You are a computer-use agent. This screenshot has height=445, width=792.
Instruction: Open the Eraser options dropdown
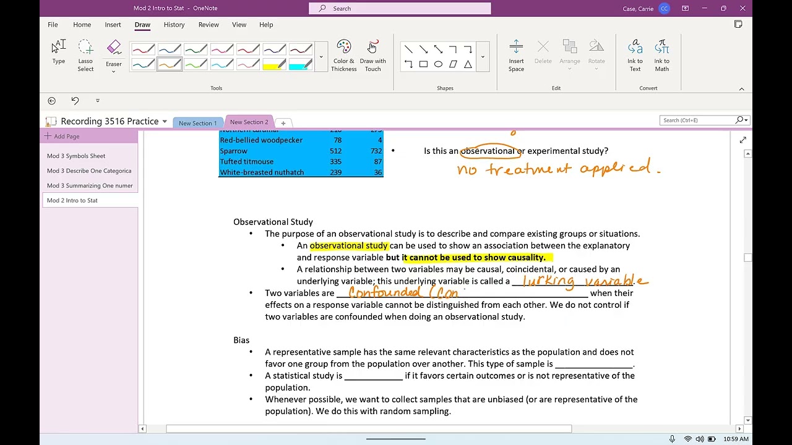tap(114, 71)
